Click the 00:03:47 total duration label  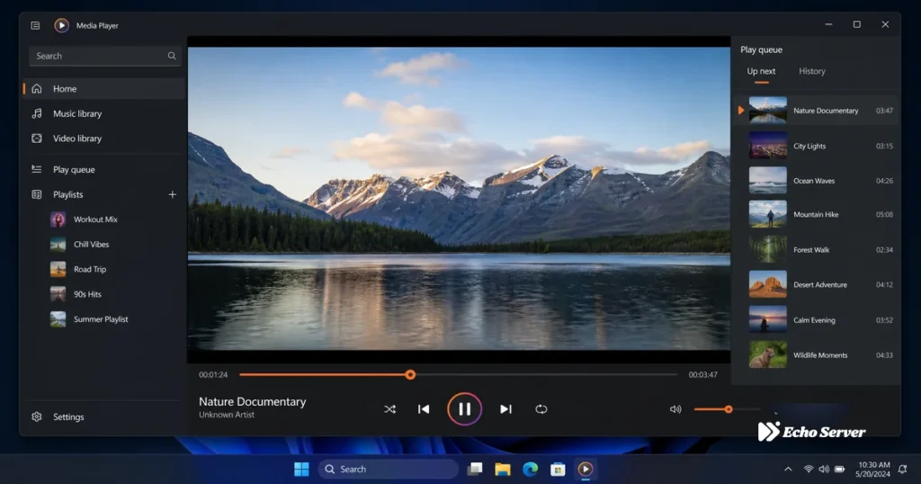point(703,375)
